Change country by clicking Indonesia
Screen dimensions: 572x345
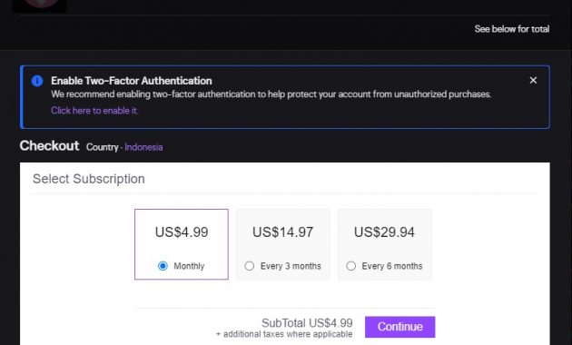tap(143, 147)
